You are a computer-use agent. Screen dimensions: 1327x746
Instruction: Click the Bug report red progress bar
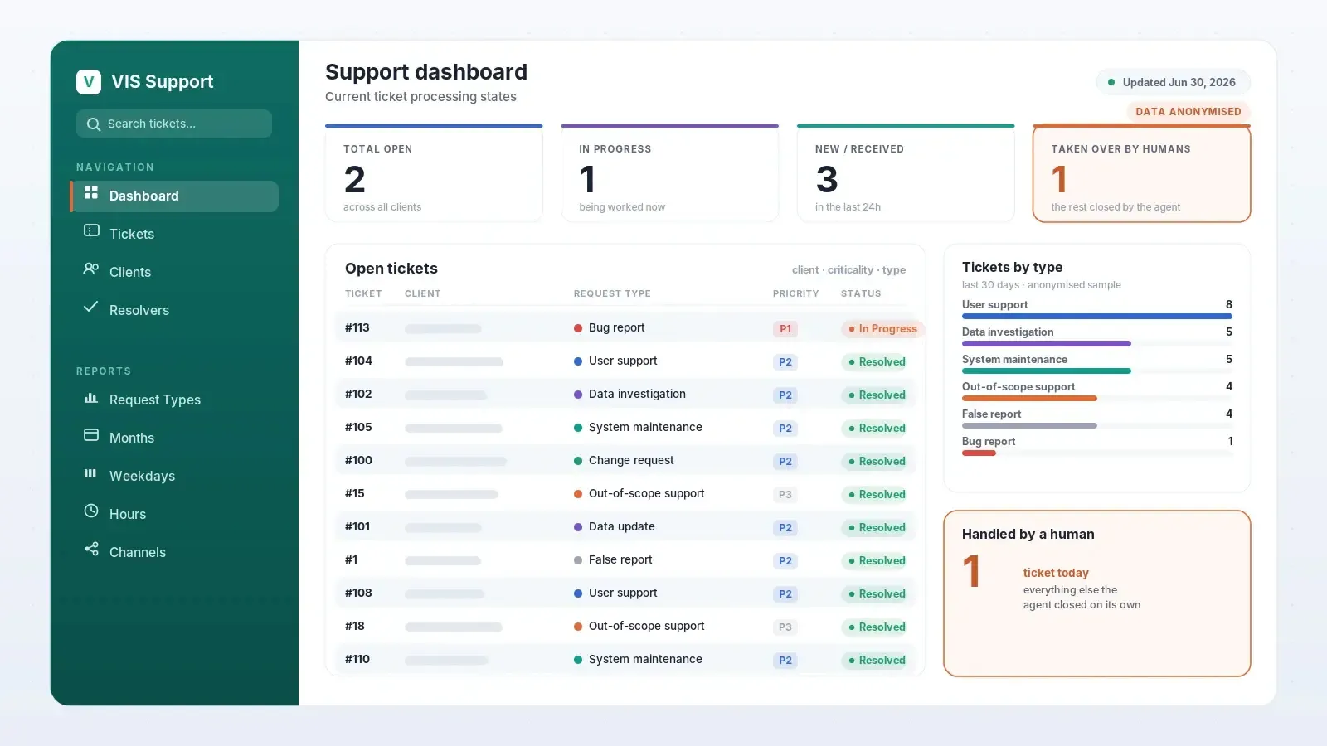pyautogui.click(x=979, y=453)
